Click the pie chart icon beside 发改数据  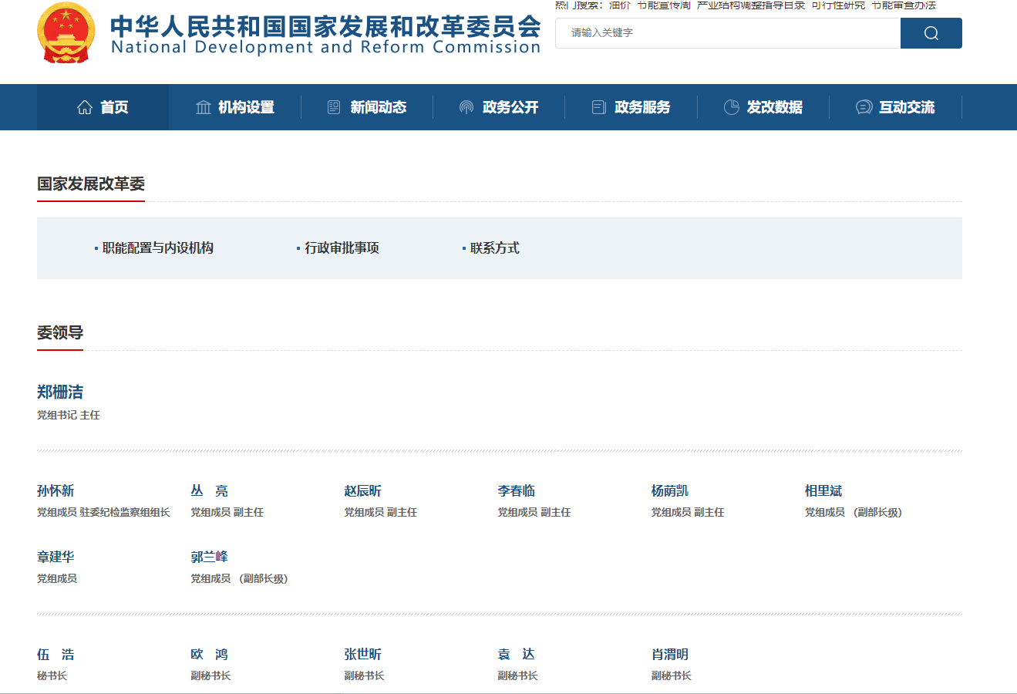tap(731, 107)
